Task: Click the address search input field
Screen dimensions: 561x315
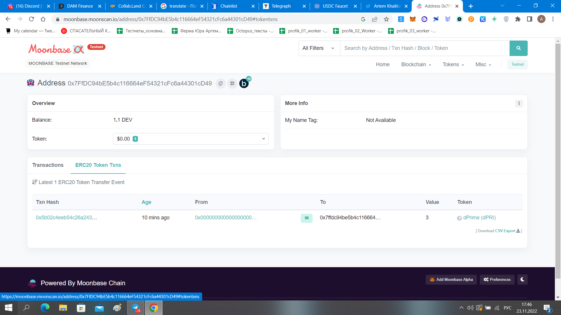Action: (x=425, y=48)
